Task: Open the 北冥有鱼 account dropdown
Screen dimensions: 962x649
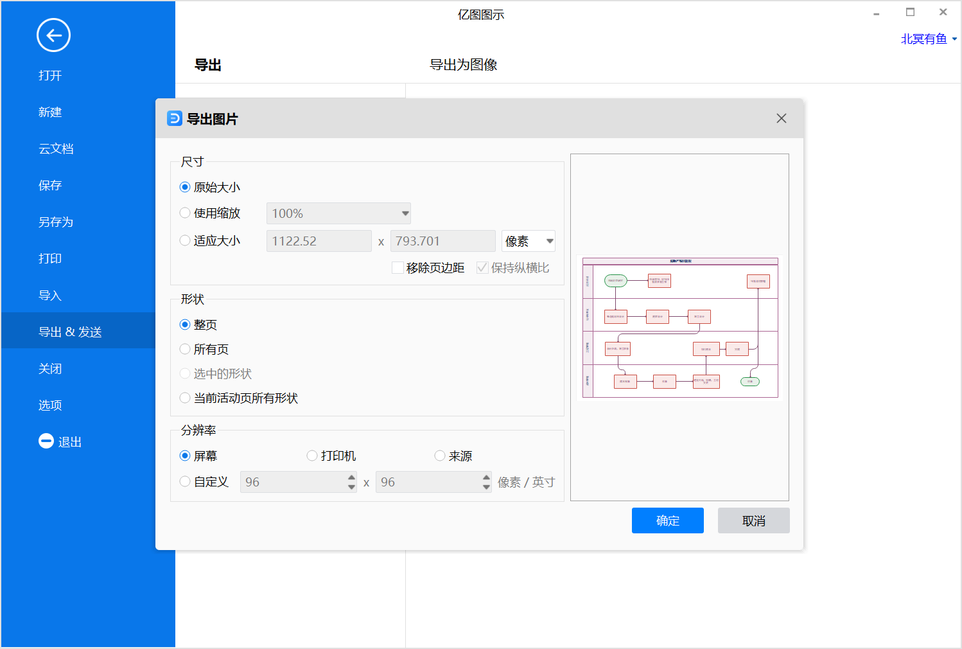Action: pyautogui.click(x=929, y=39)
